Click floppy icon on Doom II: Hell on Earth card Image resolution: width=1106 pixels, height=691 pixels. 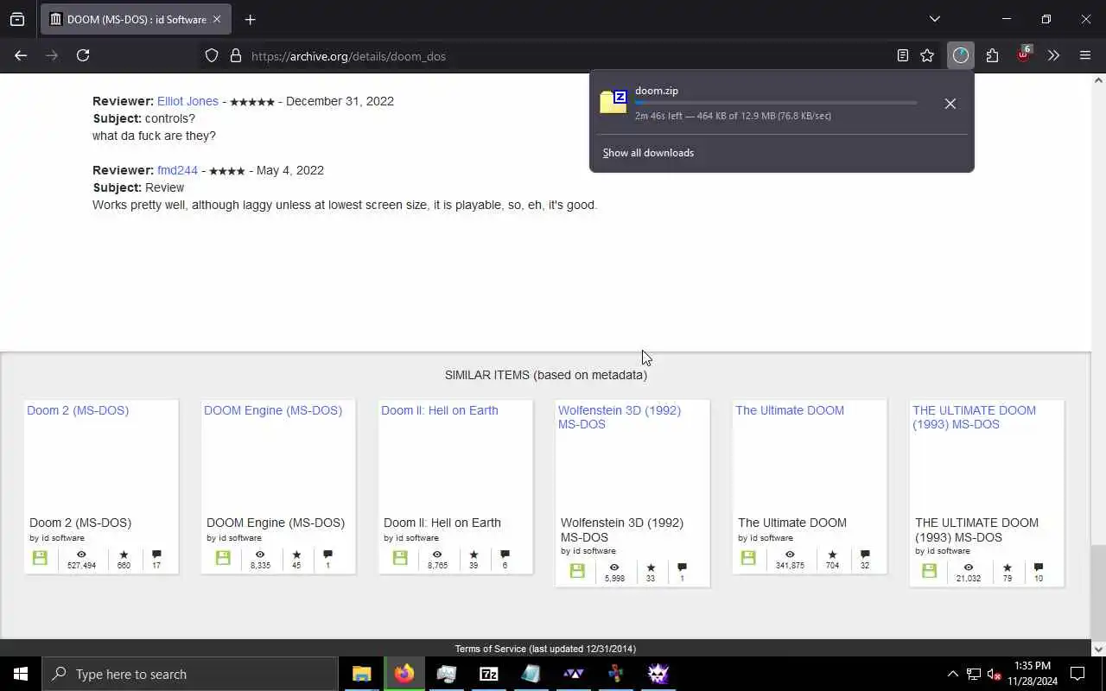click(400, 558)
